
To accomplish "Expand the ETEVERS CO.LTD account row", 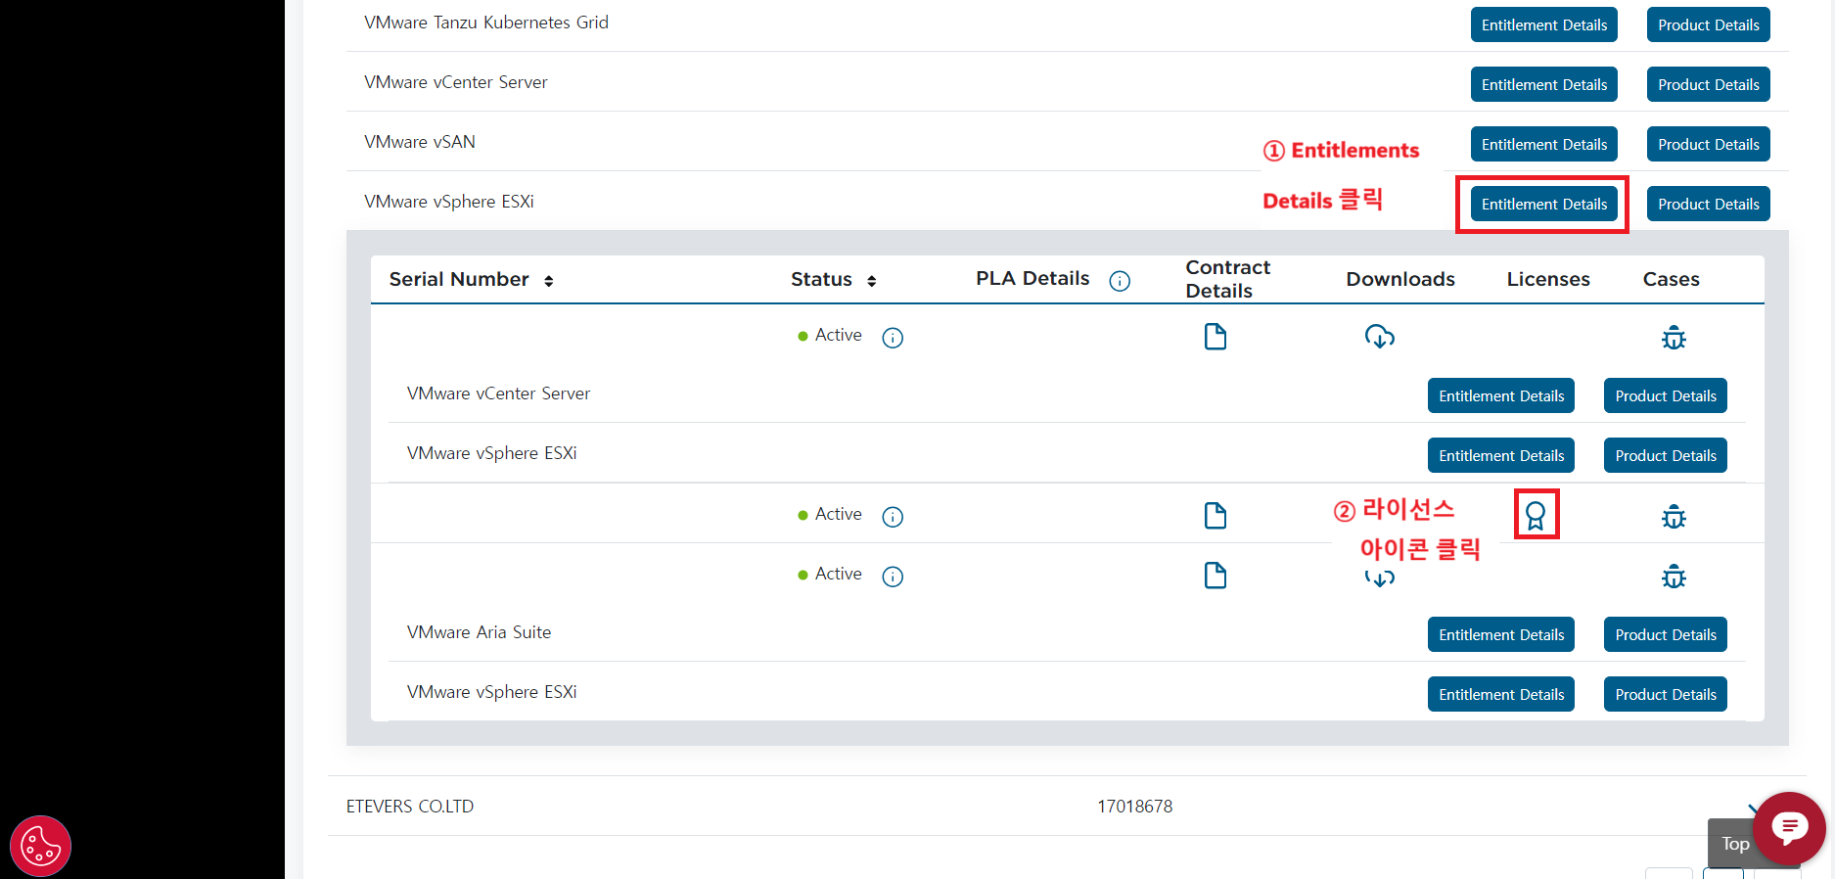I will click(x=1752, y=806).
